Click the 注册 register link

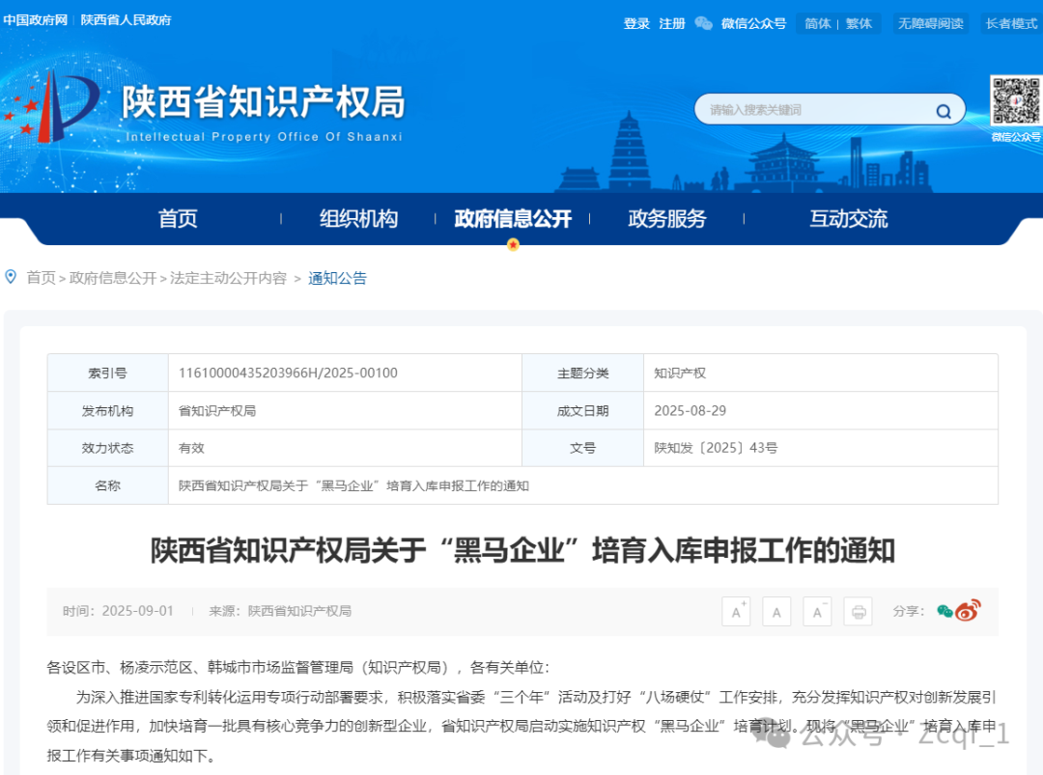671,23
